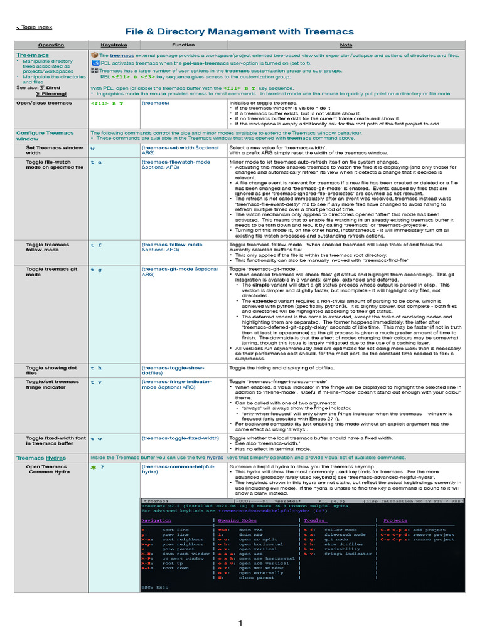Click 'Projects' heading in hydra screenshot
Viewport: 482px width, 642px height.
coord(395,520)
